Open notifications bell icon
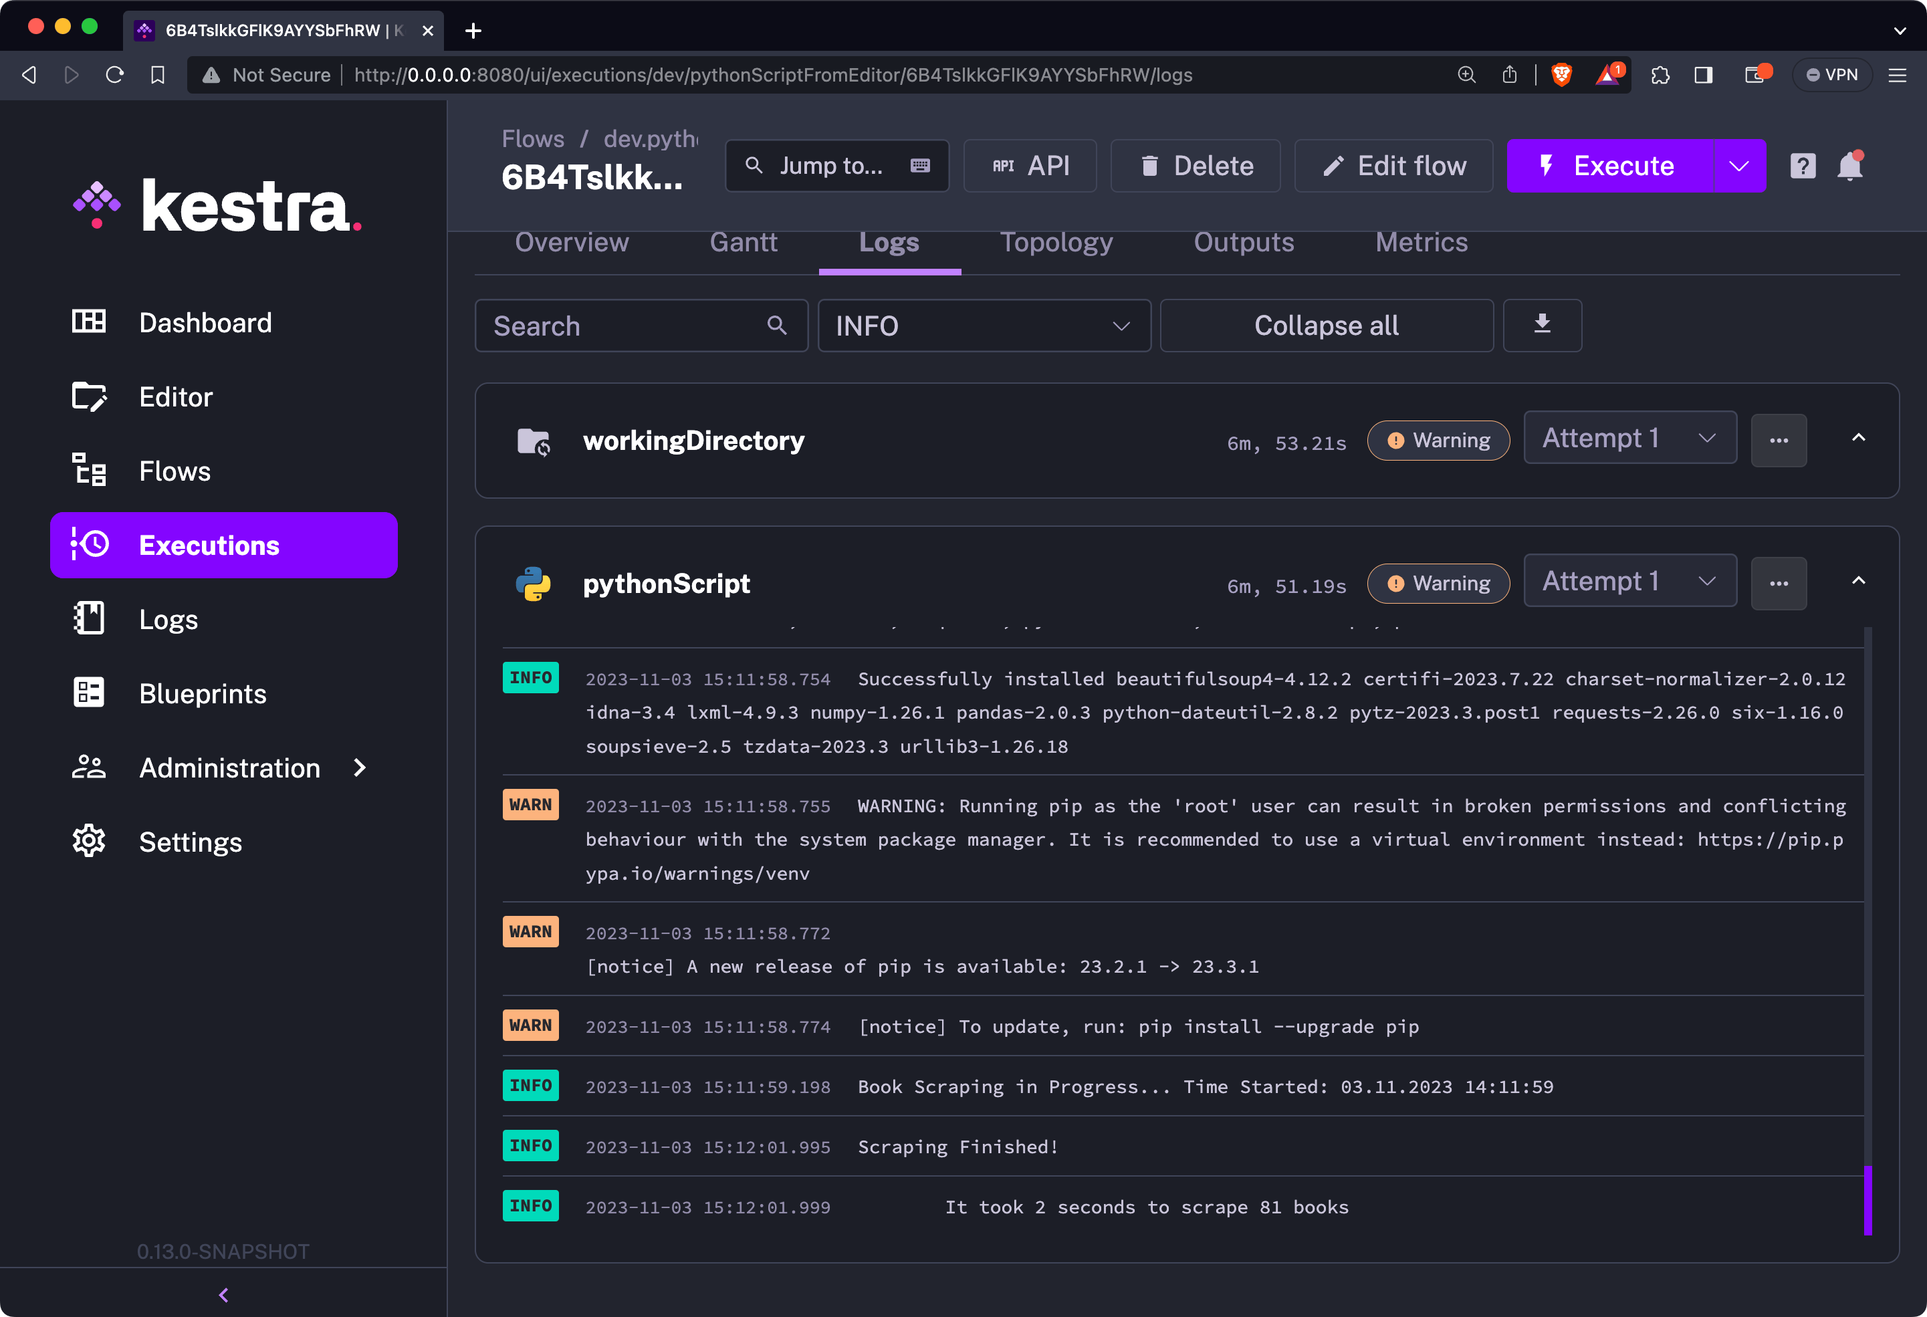Image resolution: width=1927 pixels, height=1317 pixels. coord(1851,166)
